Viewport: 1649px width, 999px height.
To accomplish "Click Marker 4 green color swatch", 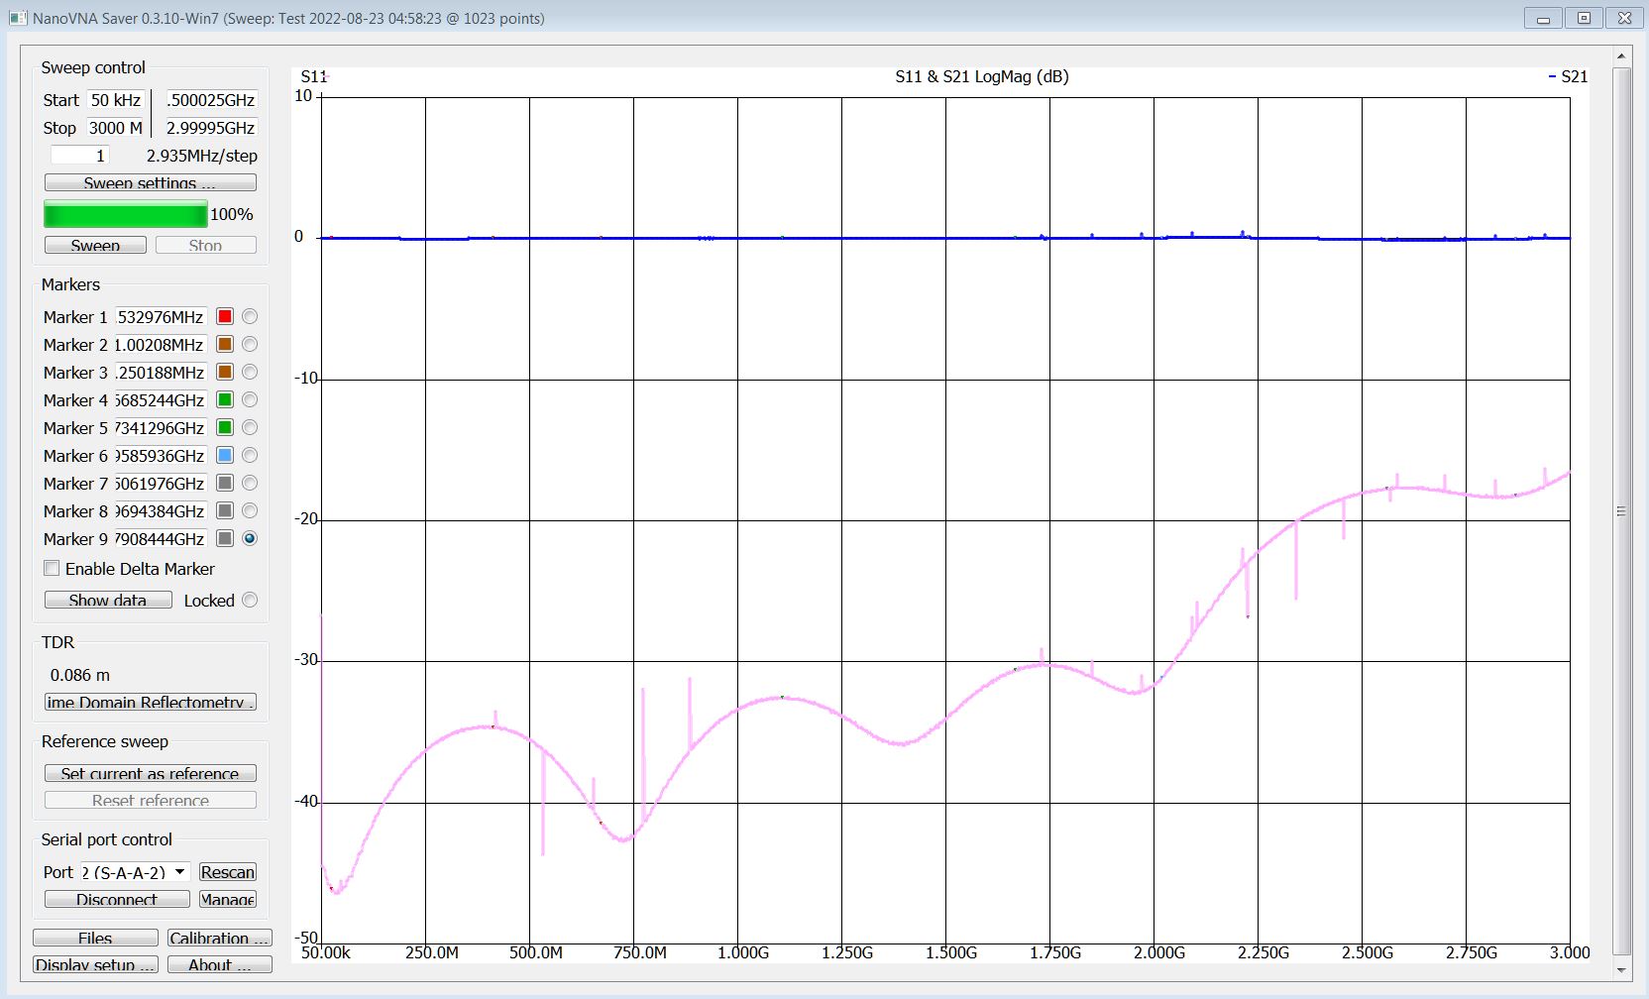I will click(x=225, y=400).
